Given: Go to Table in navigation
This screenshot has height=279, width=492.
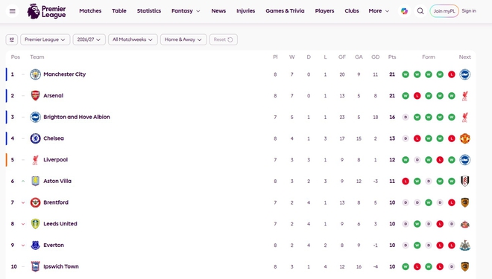Looking at the screenshot, I should (119, 11).
